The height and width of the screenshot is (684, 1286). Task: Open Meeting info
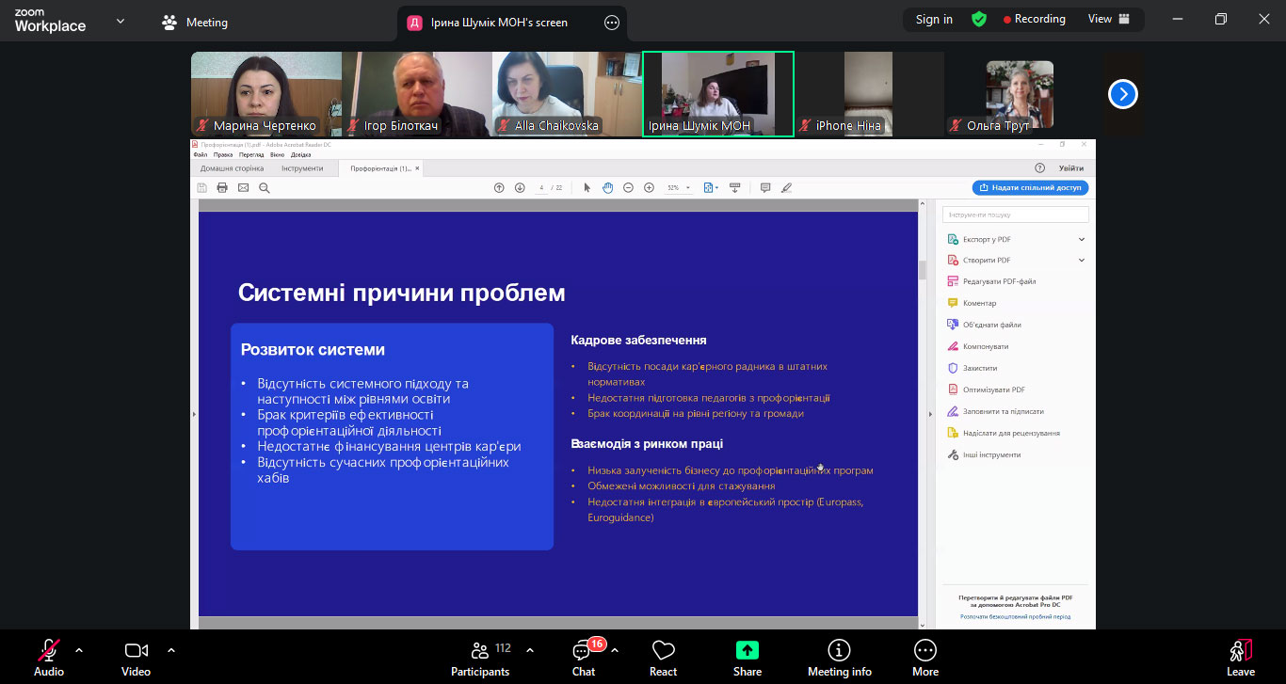839,651
